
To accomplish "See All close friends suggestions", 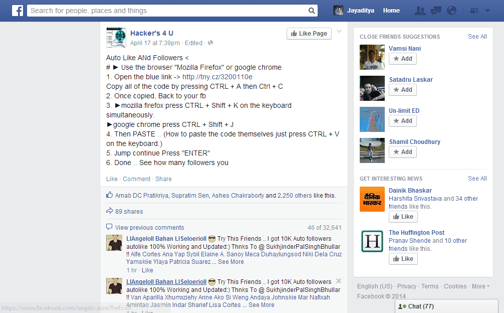I will [477, 37].
